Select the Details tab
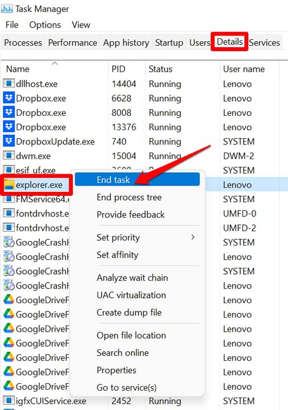 tap(229, 42)
